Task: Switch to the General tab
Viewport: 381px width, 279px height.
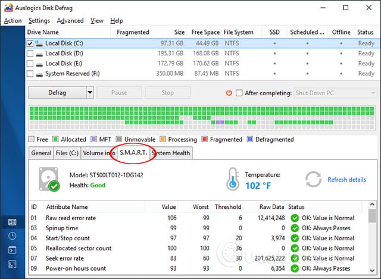Action: pyautogui.click(x=41, y=153)
